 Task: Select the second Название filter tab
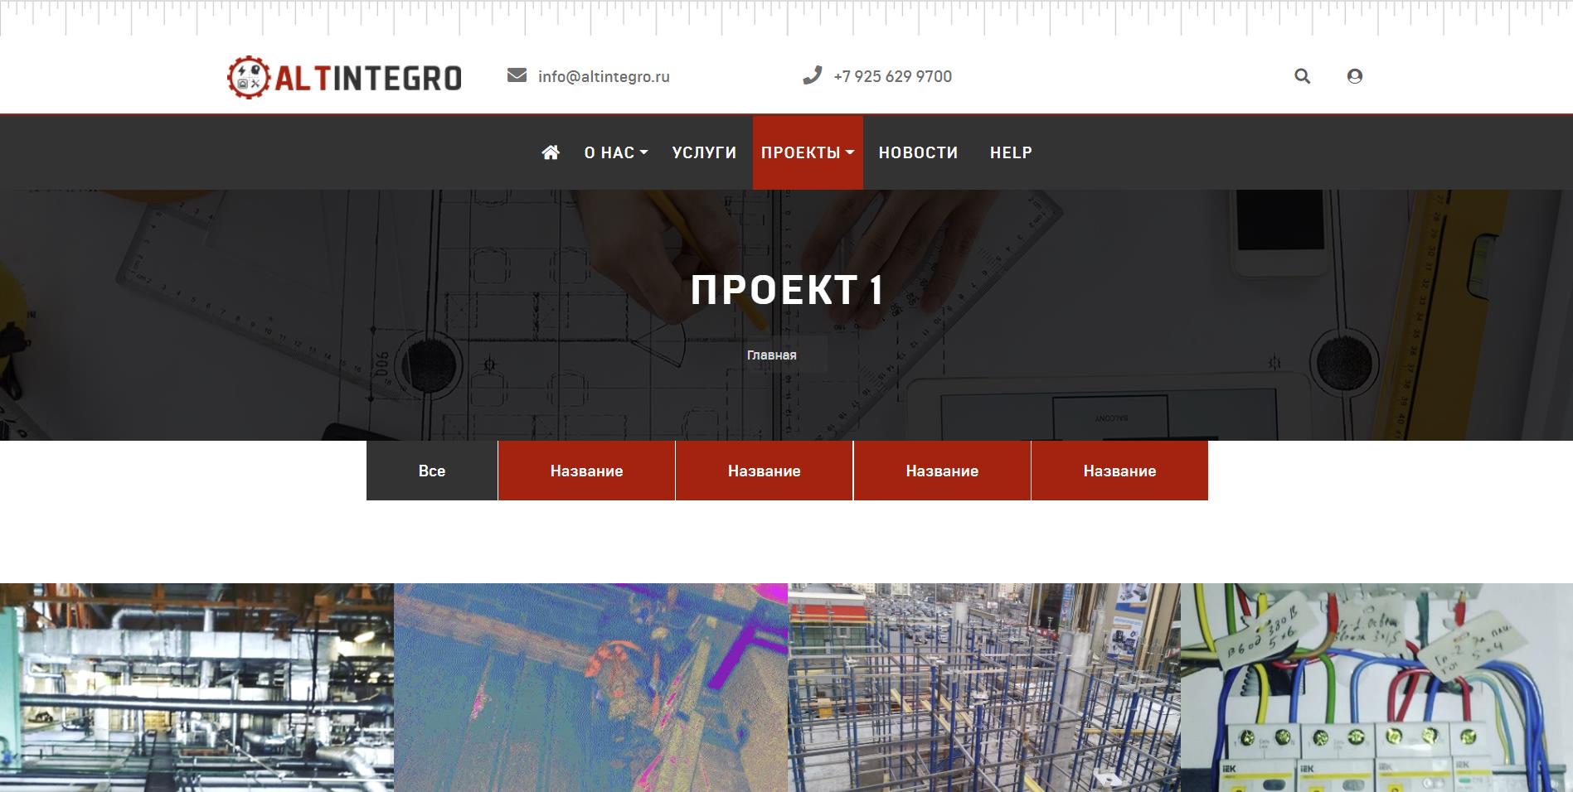click(x=764, y=471)
